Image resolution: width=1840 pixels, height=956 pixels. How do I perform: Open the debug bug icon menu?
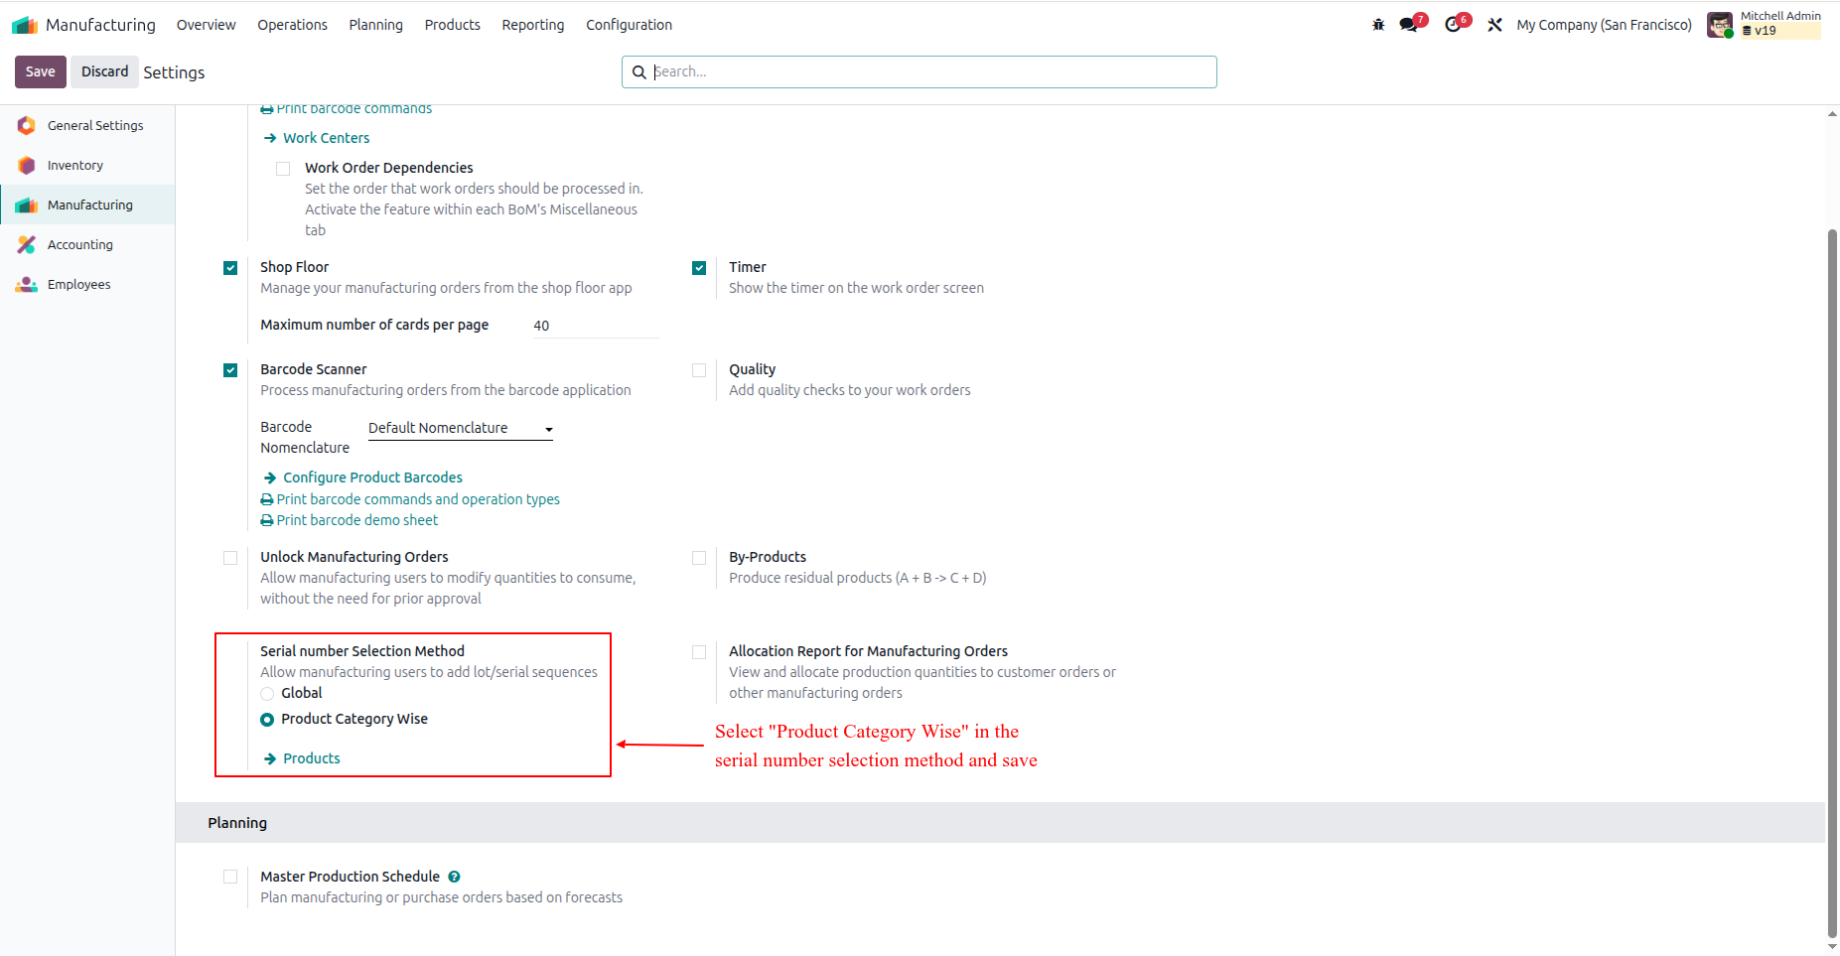pyautogui.click(x=1378, y=25)
